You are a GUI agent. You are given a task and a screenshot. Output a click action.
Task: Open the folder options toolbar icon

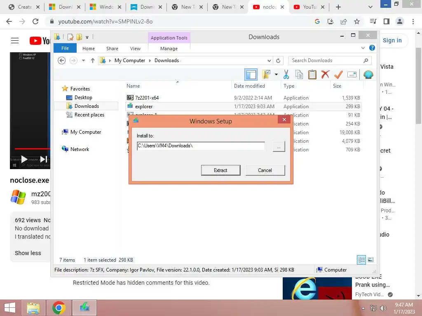[x=266, y=74]
